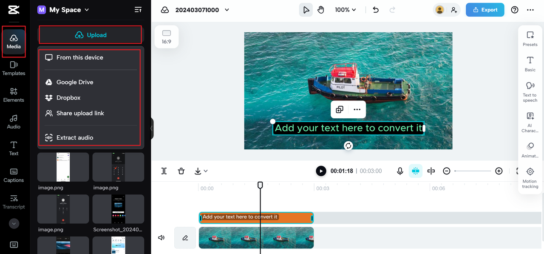The image size is (544, 254).
Task: Open AI Characters panel
Action: click(530, 123)
